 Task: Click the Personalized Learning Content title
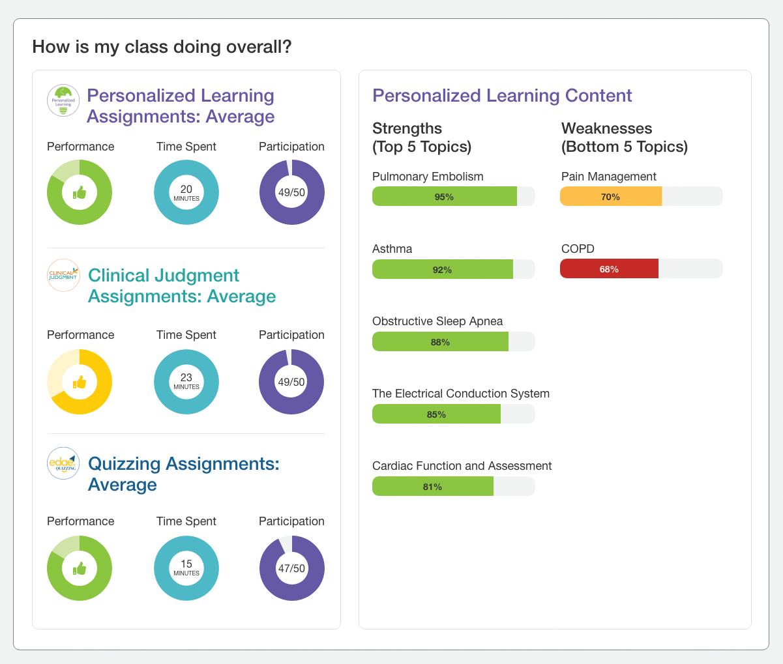(502, 95)
